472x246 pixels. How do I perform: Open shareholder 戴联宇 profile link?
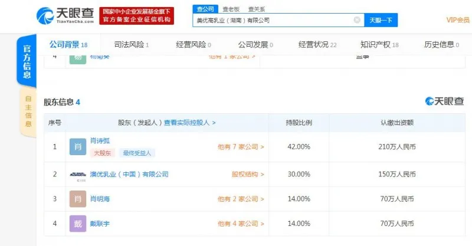click(x=100, y=224)
